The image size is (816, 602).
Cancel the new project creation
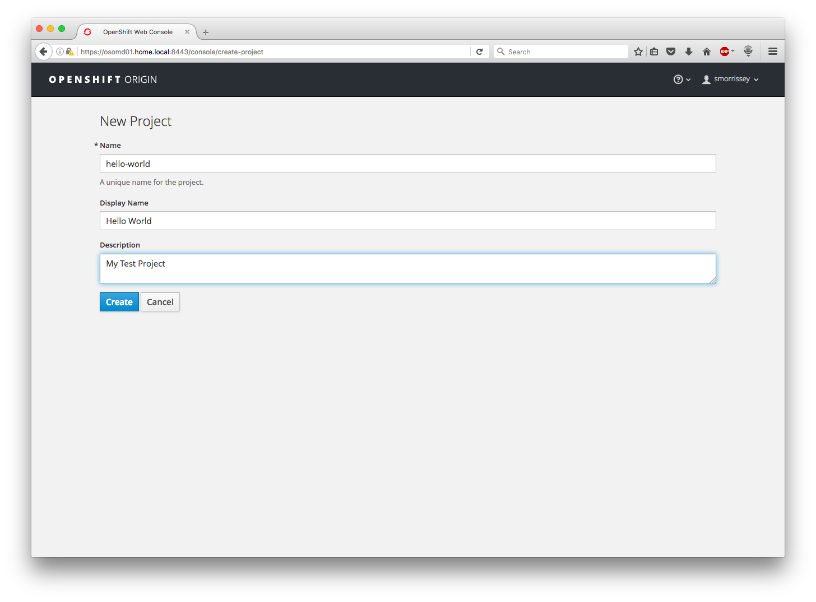[x=160, y=302]
